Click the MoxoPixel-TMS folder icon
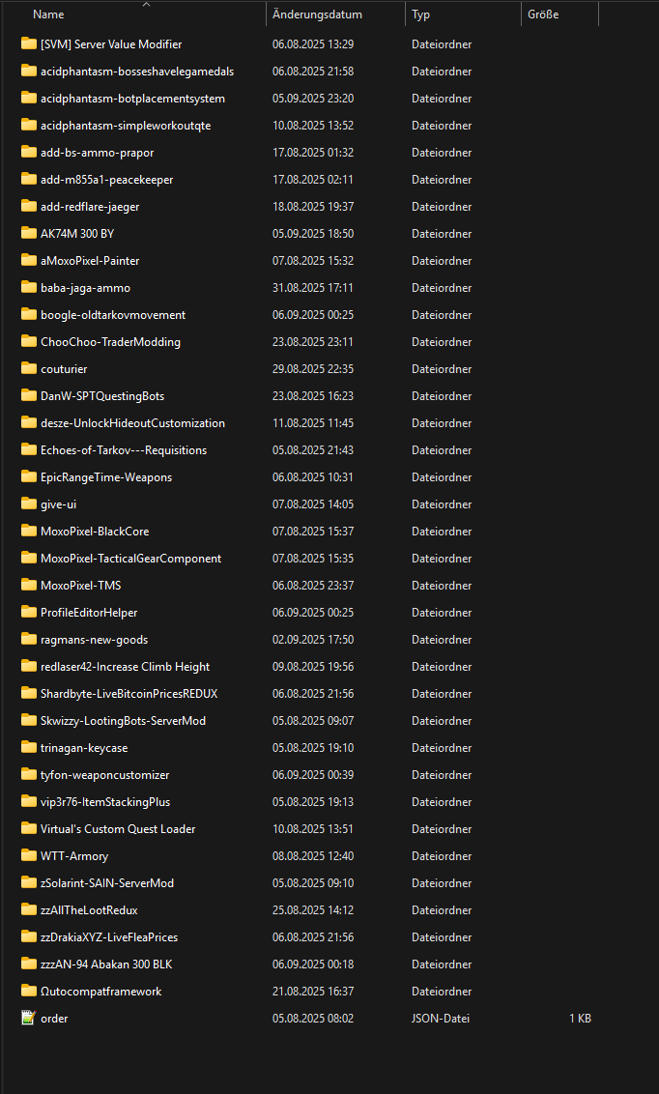Image resolution: width=659 pixels, height=1094 pixels. pyautogui.click(x=29, y=586)
